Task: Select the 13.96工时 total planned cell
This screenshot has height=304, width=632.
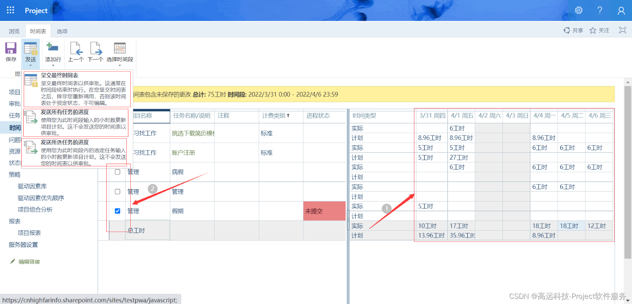Action: pos(432,235)
